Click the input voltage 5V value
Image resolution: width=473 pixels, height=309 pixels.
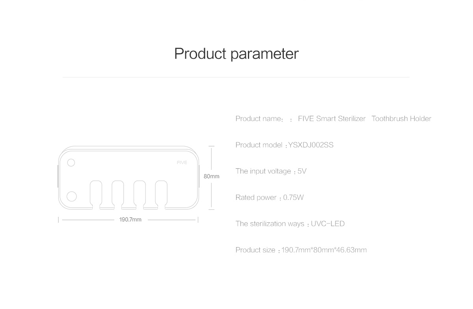[302, 171]
